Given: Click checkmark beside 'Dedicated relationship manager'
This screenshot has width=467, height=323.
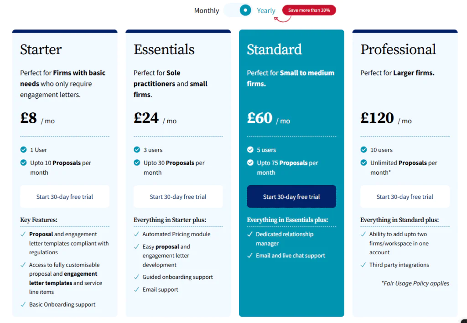Looking at the screenshot, I should point(250,234).
